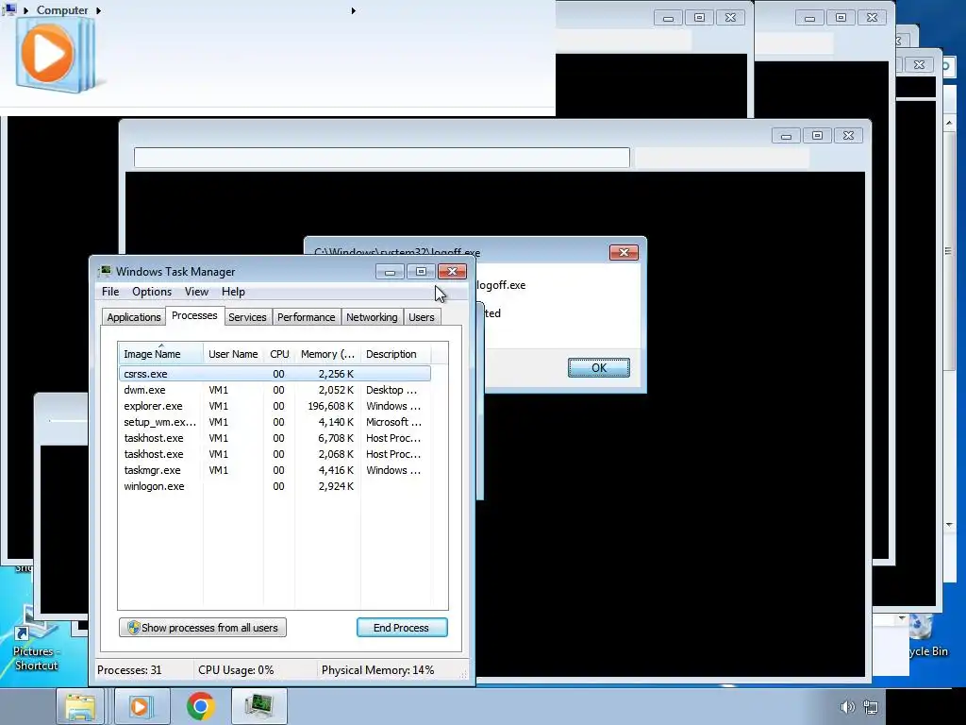Maximize the Windows Task Manager window
This screenshot has width=966, height=725.
point(421,272)
